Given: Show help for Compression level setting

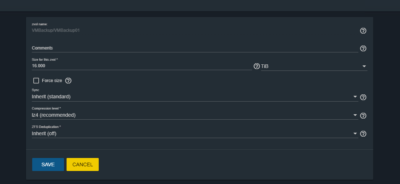Looking at the screenshot, I should click(x=363, y=116).
